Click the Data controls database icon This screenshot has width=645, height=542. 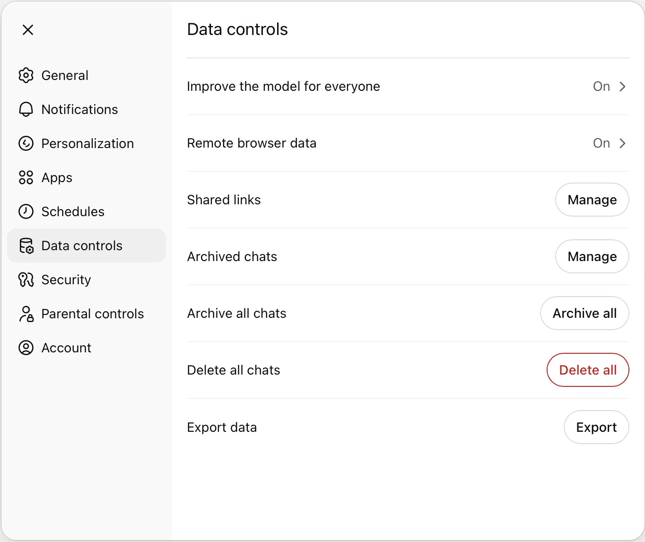click(26, 246)
